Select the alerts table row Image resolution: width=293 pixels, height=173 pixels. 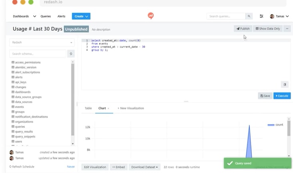point(41,77)
